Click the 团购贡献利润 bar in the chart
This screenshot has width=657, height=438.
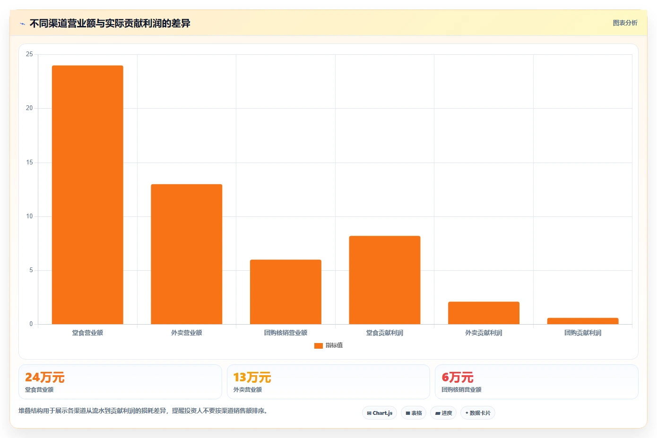tap(583, 321)
